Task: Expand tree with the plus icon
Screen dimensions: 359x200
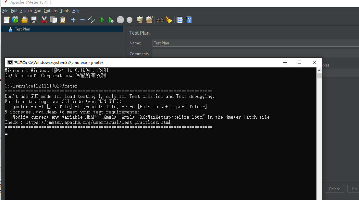Action: point(73,20)
